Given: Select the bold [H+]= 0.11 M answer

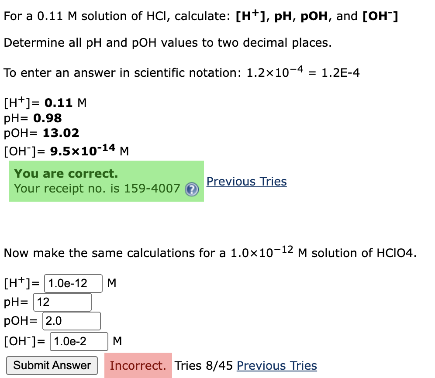Looking at the screenshot, I should [44, 103].
